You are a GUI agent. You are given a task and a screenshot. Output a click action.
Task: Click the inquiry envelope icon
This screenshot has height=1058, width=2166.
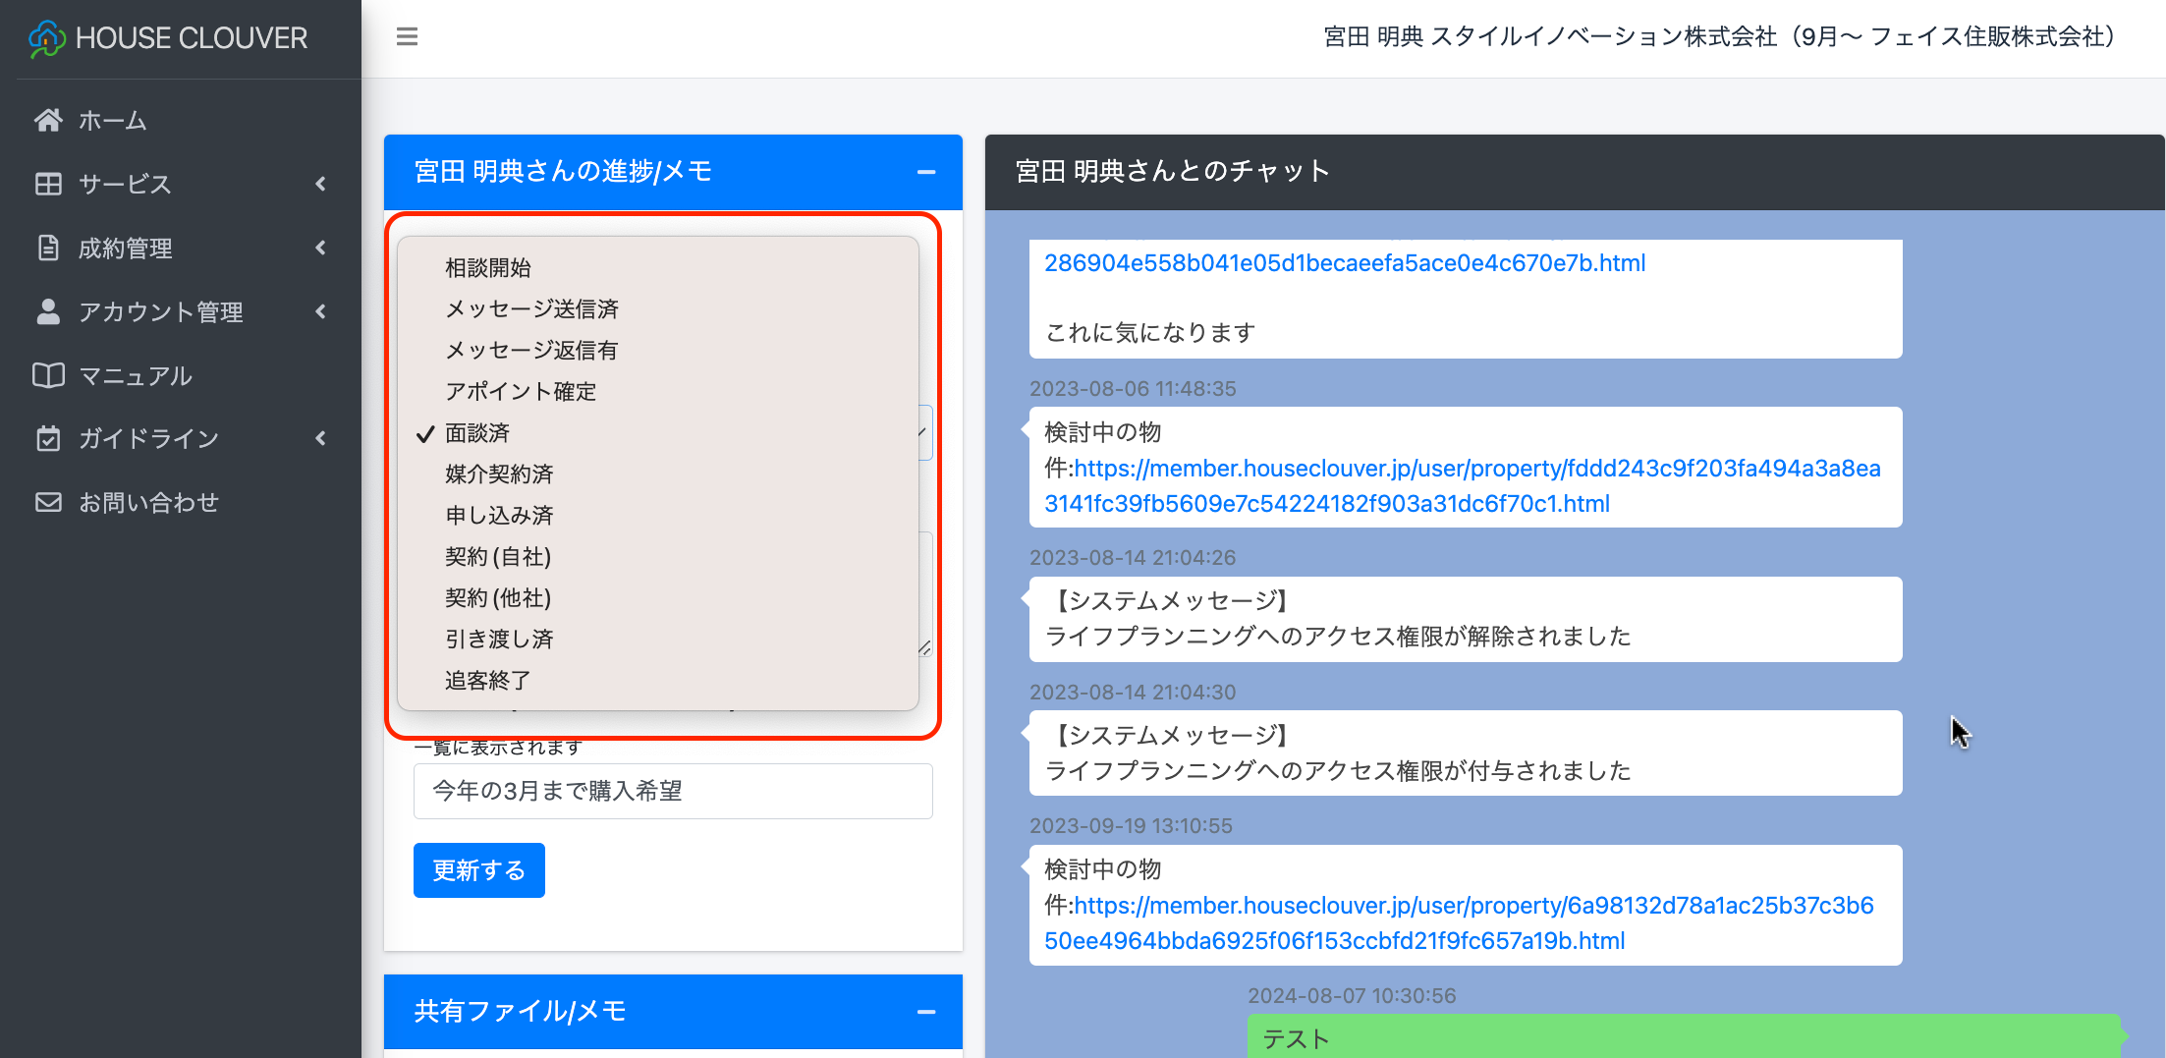coord(48,503)
